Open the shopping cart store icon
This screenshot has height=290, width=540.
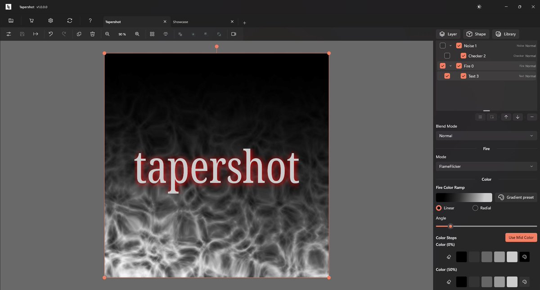[31, 21]
